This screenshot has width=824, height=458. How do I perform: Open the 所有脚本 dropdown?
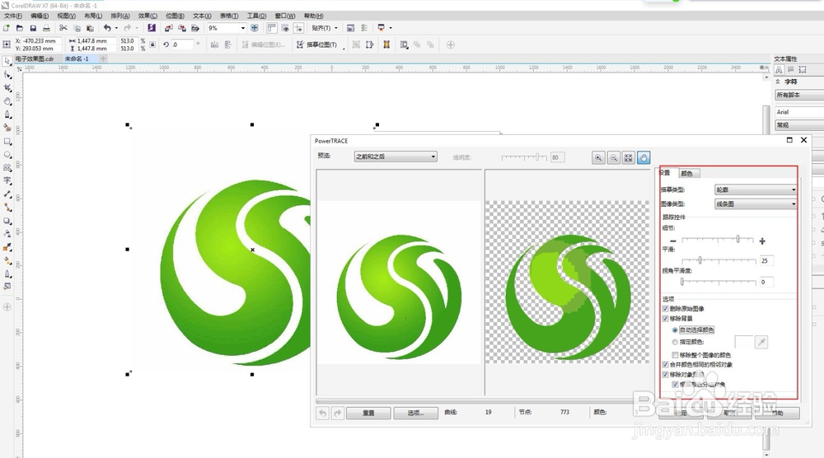coord(799,95)
